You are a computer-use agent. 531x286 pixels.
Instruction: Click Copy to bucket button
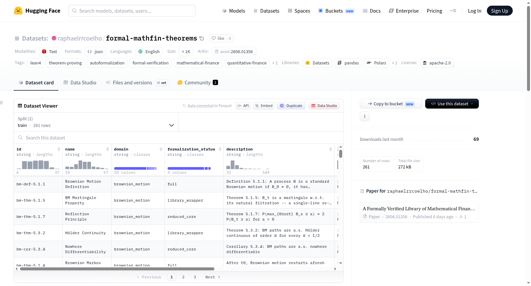pyautogui.click(x=391, y=104)
